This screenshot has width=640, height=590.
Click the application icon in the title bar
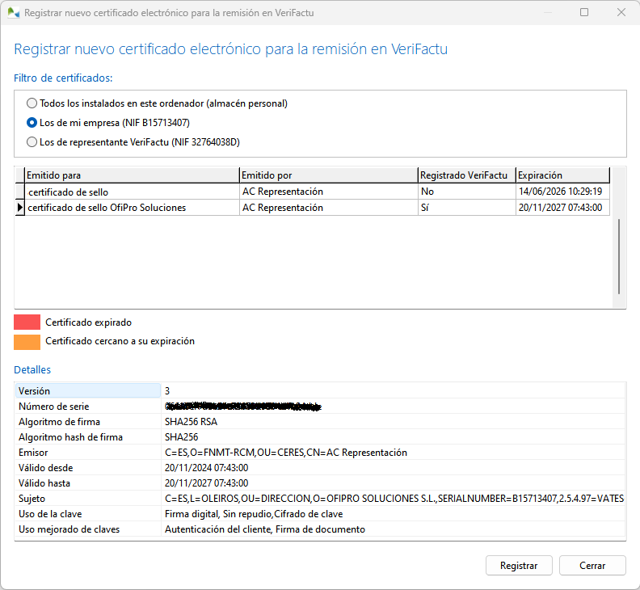(x=13, y=13)
